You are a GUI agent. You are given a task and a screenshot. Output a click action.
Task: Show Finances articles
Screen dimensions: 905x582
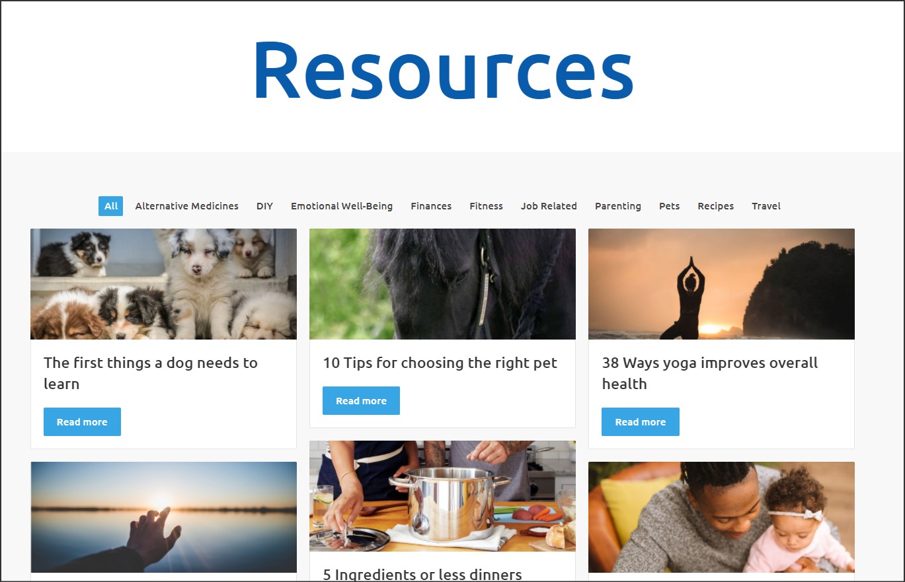pyautogui.click(x=431, y=206)
